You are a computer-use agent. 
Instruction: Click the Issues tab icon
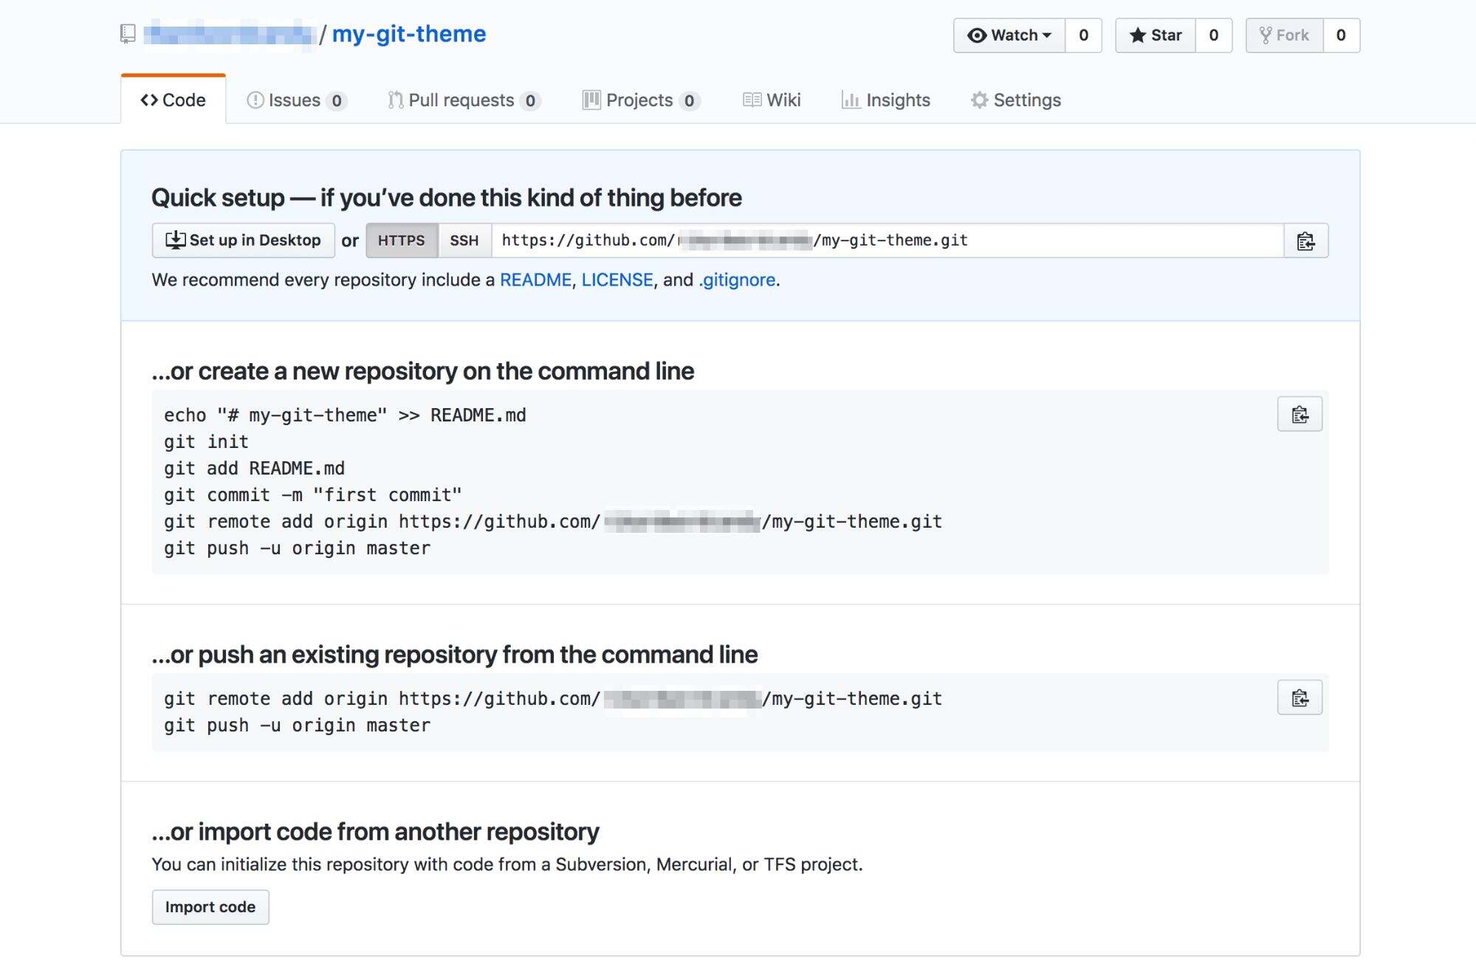coord(253,98)
